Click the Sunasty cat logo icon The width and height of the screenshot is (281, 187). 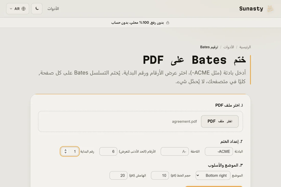(x=270, y=9)
